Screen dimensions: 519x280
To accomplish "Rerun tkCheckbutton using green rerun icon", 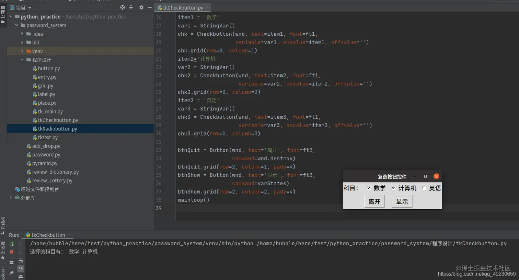I will point(11,244).
